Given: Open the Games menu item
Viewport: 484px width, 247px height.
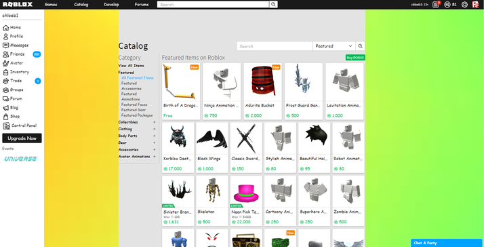Looking at the screenshot, I should coord(51,4).
